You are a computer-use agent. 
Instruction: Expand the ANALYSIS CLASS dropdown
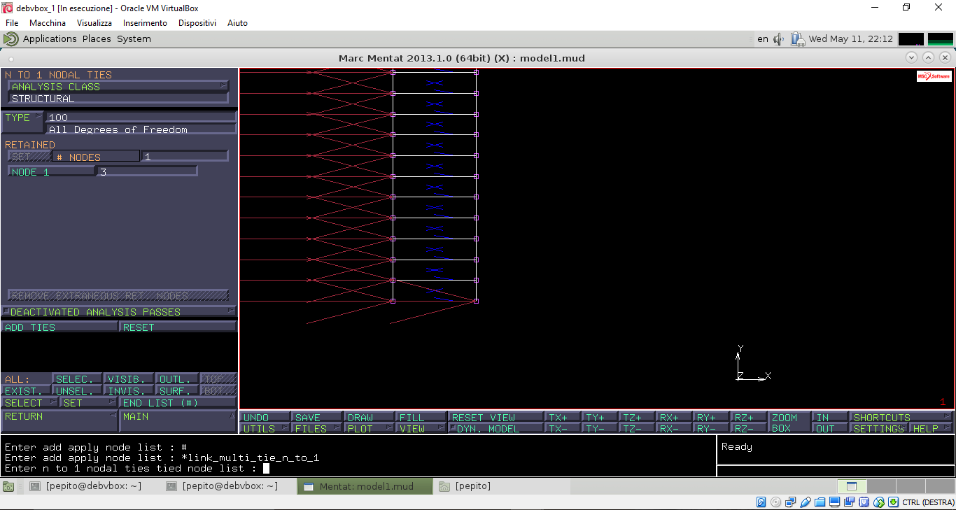pos(118,87)
